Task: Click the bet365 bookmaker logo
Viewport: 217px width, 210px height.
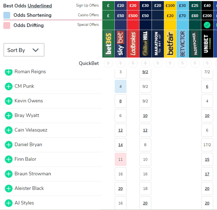Action: tap(108, 44)
